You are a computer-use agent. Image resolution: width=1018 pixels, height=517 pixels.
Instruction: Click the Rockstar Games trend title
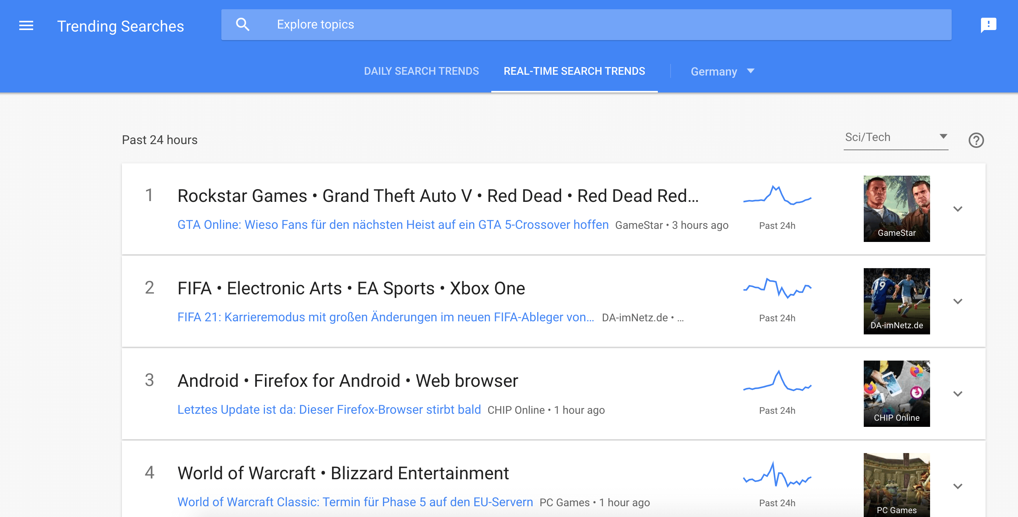coord(438,195)
